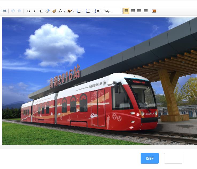
Task: Insert a bulleted list
Action: (87, 11)
